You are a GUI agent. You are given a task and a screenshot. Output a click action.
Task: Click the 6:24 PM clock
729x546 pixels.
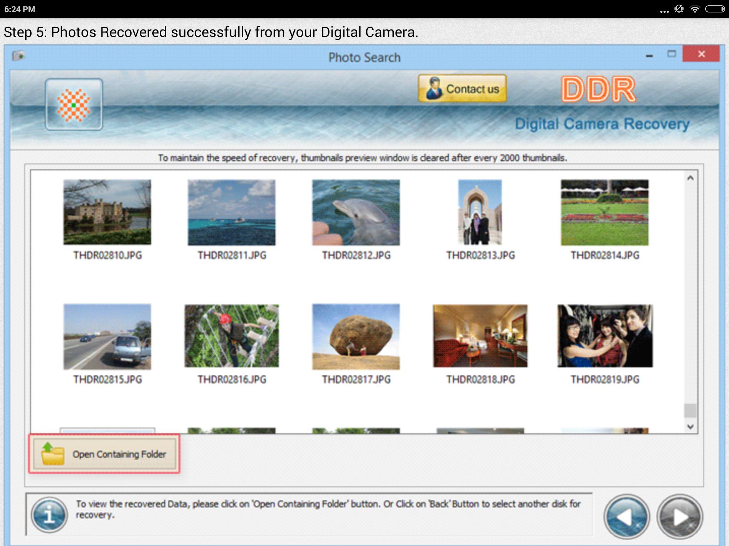[20, 9]
